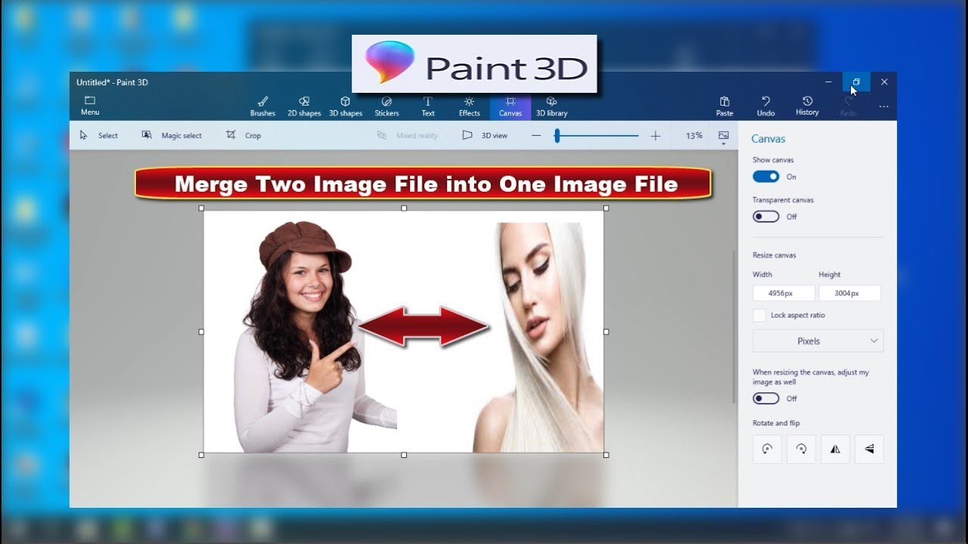Click the bottom-middle canvas resize handle
968x544 pixels.
pos(404,455)
